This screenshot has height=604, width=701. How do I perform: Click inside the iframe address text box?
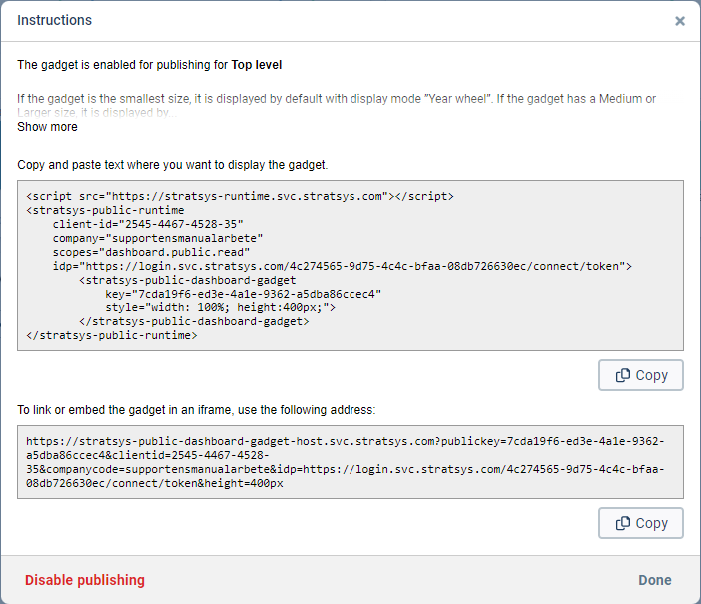tap(350, 461)
